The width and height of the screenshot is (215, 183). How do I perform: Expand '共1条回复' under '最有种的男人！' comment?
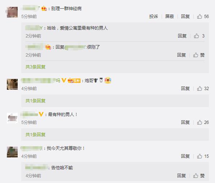point(35,134)
